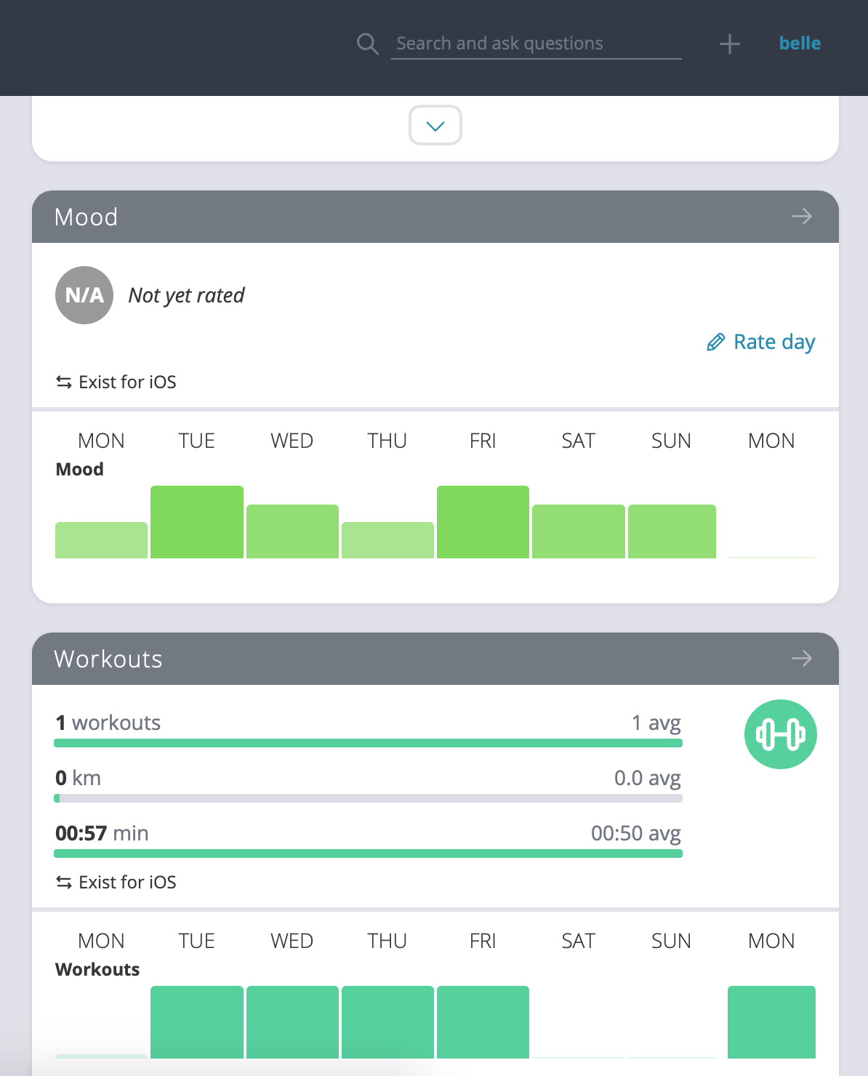Viewport: 868px width, 1076px height.
Task: Click the search magnifier icon
Action: (368, 44)
